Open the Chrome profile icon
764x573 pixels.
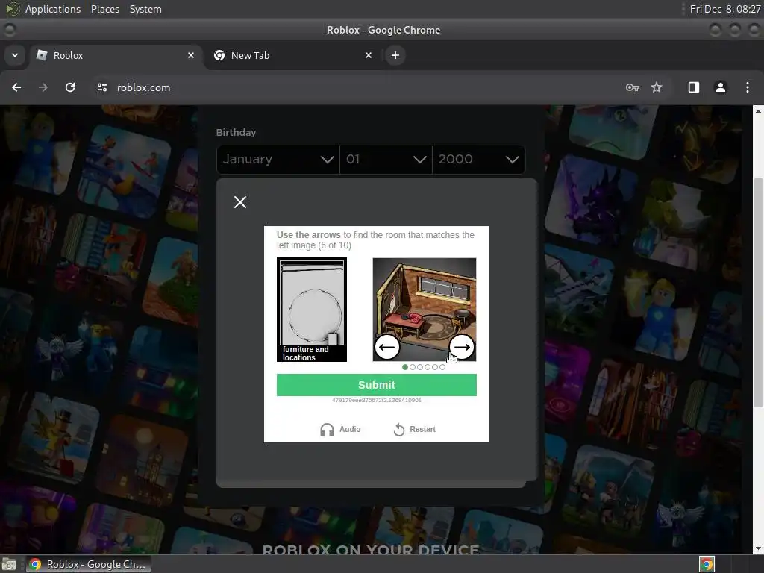(x=720, y=87)
